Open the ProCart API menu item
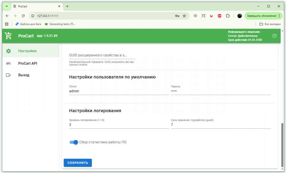The image size is (286, 173). [28, 63]
